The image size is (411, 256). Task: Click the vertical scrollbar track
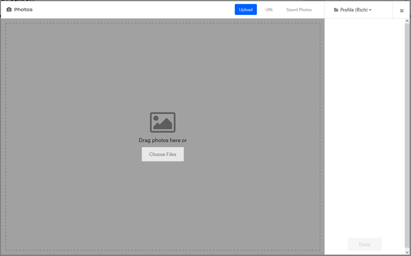407,136
